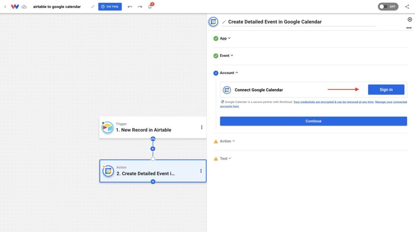The image size is (415, 232).
Task: Click the Continue button
Action: click(x=313, y=121)
